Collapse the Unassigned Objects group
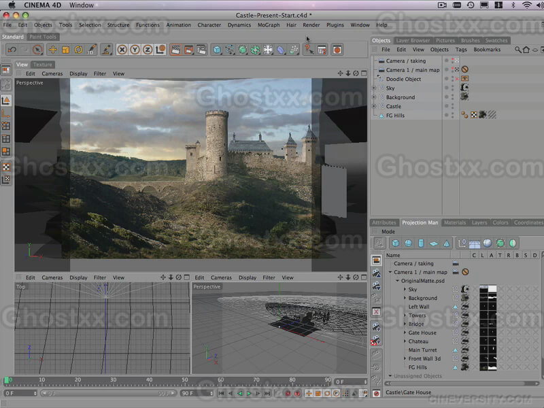Image resolution: width=544 pixels, height=408 pixels. pos(390,376)
